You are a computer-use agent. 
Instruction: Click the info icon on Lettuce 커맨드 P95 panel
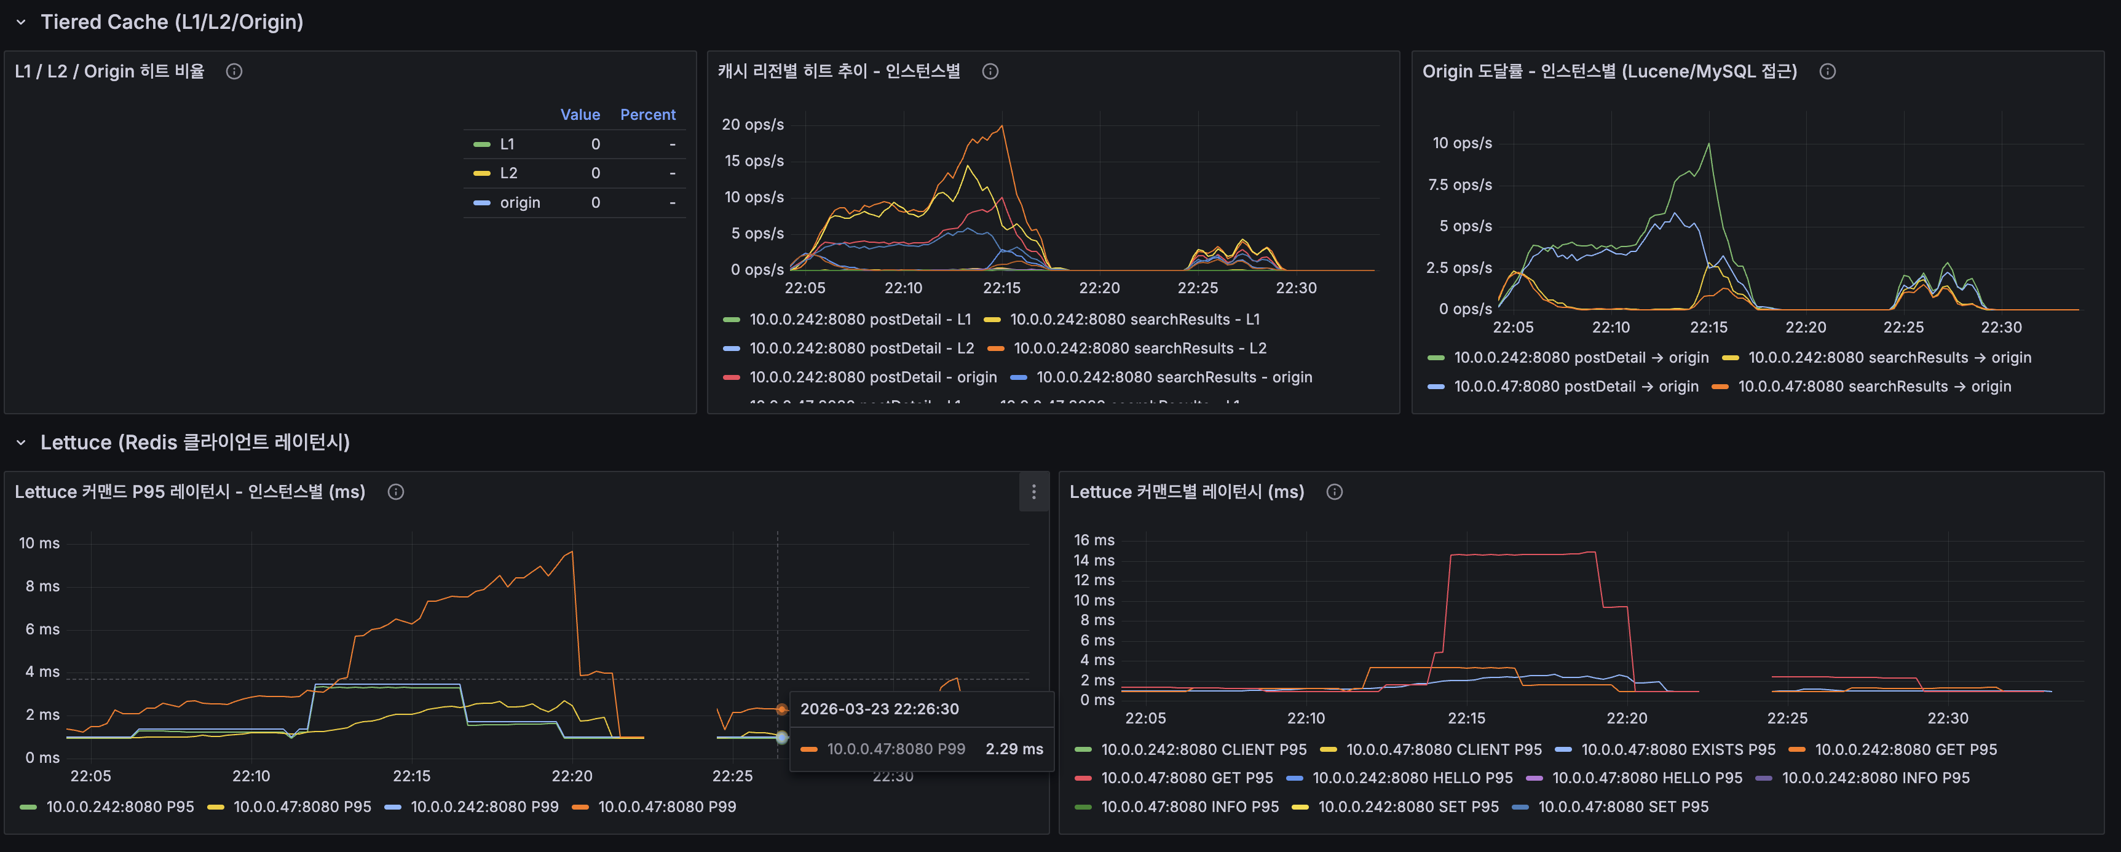tap(395, 491)
